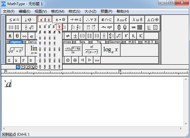Image resolution: width=190 pixels, height=138 pixels.
Task: Insert the right-pointing triangle symbol
Action: (90, 60)
